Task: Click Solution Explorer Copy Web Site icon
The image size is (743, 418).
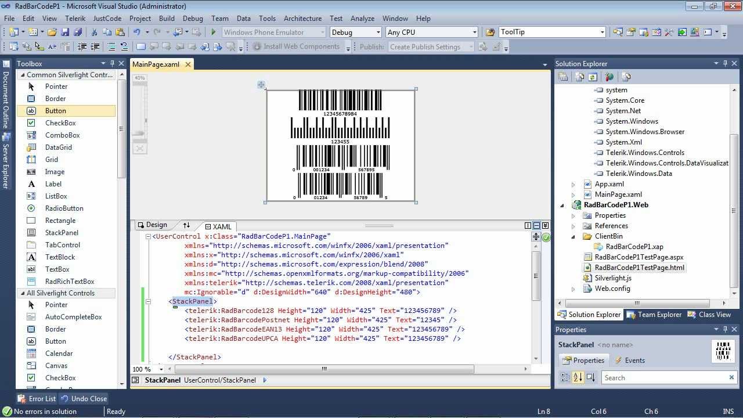Action: click(x=626, y=77)
